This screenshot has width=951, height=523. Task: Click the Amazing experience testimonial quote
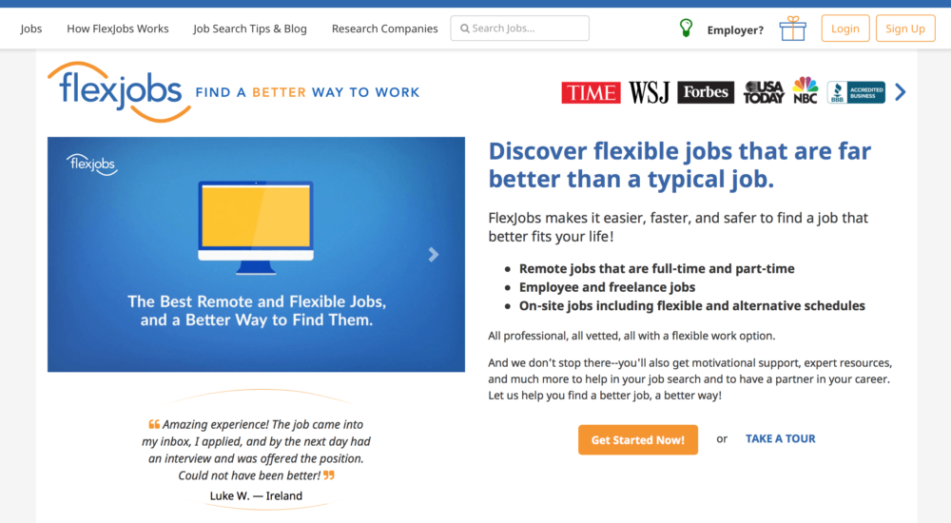pyautogui.click(x=256, y=450)
